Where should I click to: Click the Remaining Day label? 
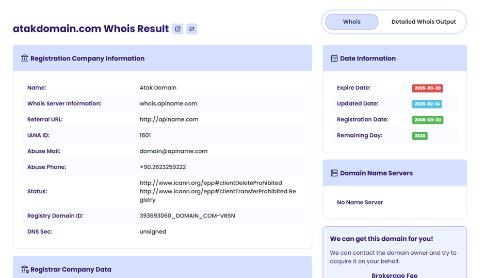click(360, 135)
